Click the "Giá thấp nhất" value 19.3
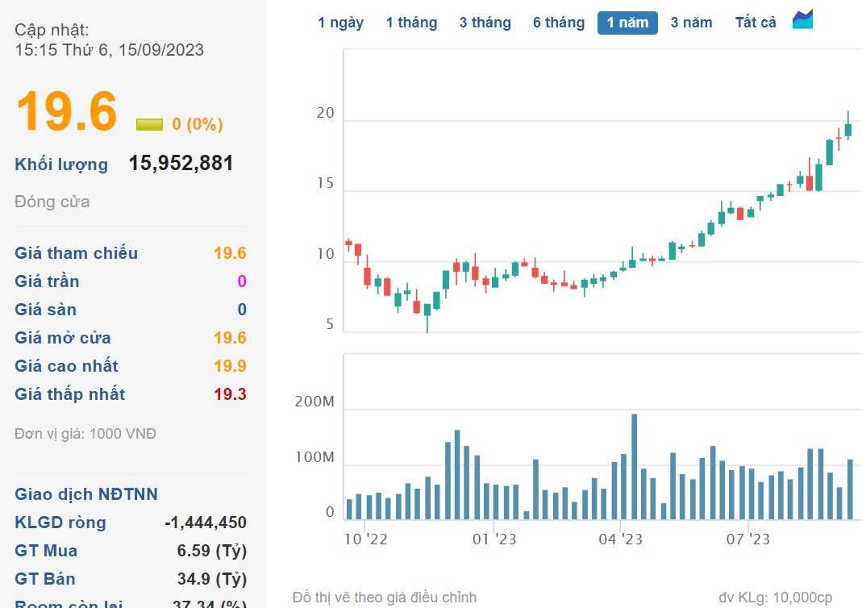The width and height of the screenshot is (862, 608). tap(230, 394)
